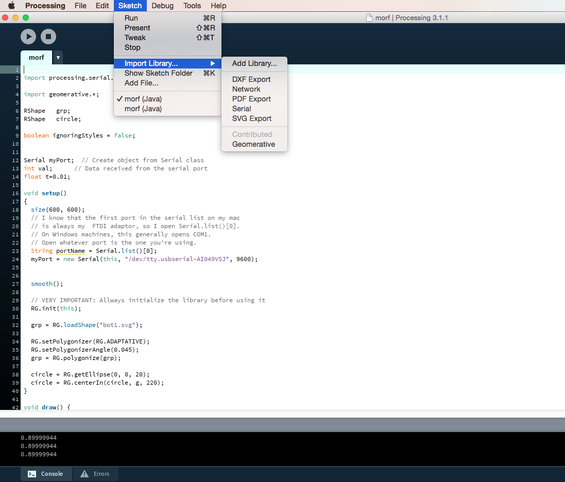Click the underlined portName variable

coord(71,251)
